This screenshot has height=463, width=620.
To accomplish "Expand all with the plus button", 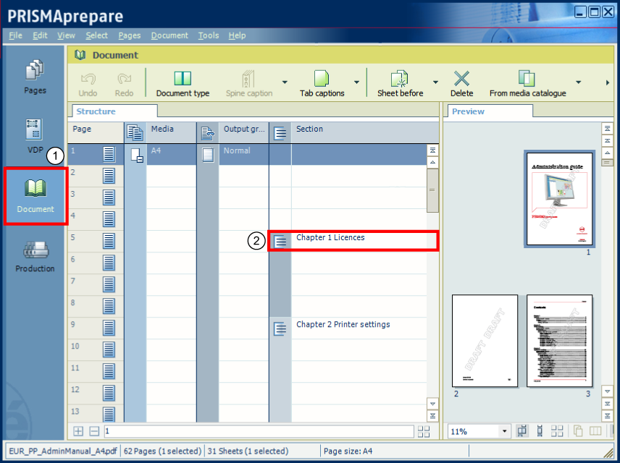I will pos(79,431).
